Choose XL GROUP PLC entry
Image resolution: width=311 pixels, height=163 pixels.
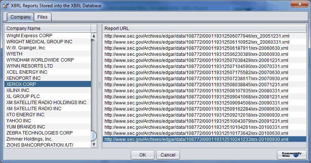click(x=48, y=97)
